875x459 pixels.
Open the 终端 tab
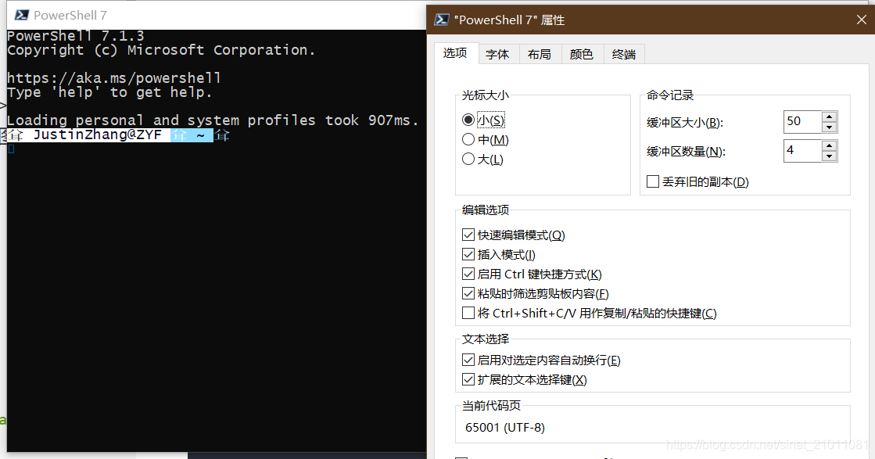click(623, 54)
